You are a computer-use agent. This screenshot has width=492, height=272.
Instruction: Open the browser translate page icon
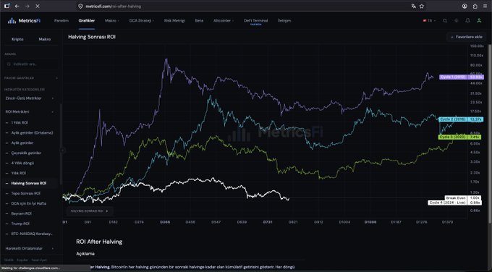[414, 6]
